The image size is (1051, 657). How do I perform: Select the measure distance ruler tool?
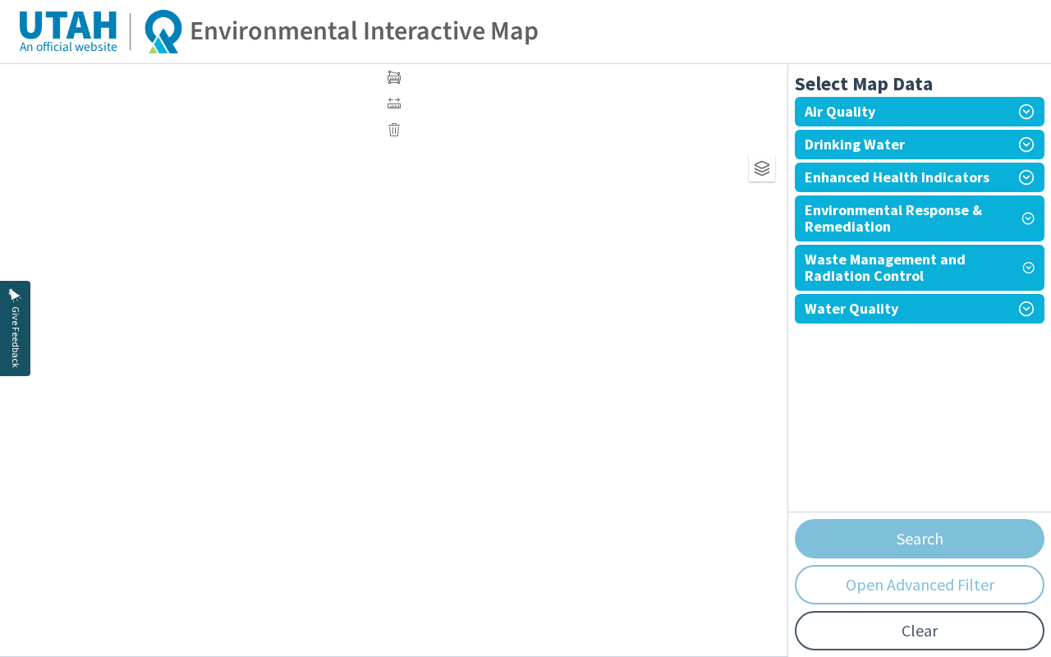pos(394,103)
